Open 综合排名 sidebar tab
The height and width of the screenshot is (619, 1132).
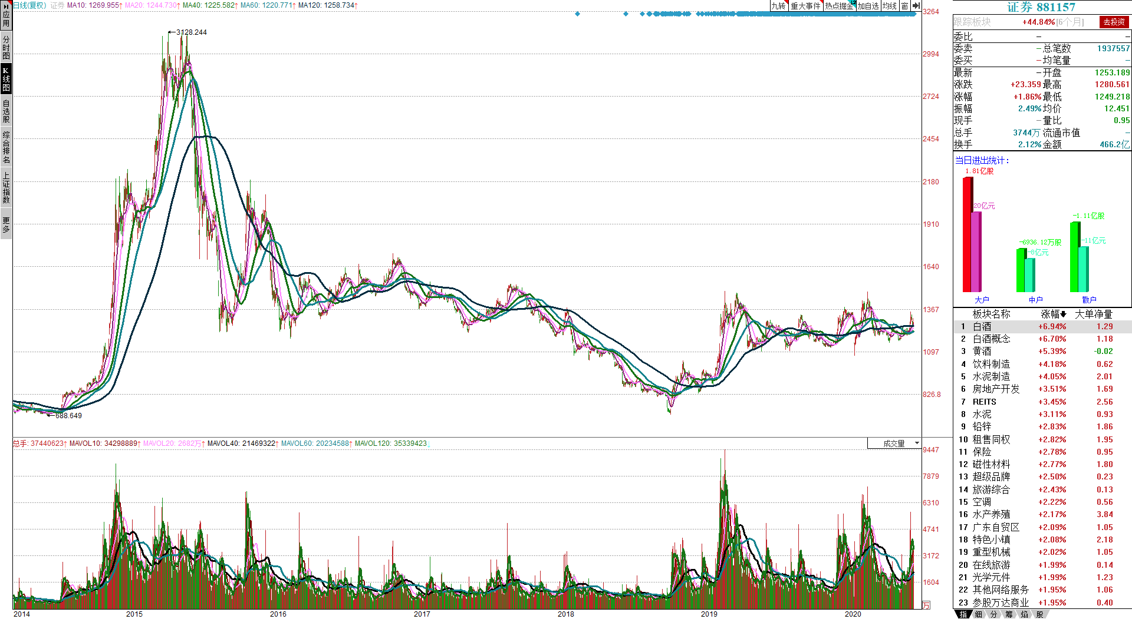(x=6, y=147)
